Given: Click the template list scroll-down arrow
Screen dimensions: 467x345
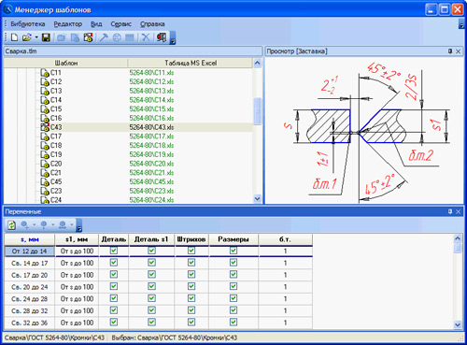Looking at the screenshot, I should (257, 198).
